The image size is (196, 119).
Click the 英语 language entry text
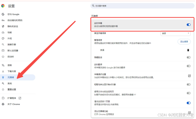click(102, 50)
